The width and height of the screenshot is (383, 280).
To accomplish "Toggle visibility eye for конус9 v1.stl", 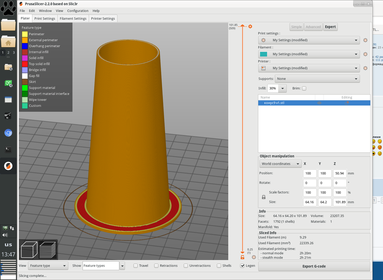I will [x=319, y=103].
